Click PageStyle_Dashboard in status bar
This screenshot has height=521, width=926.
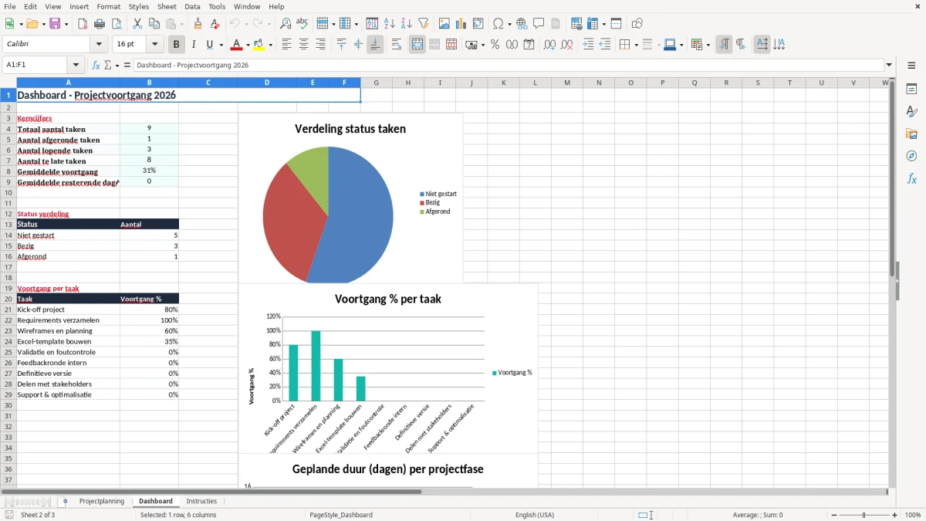[341, 515]
